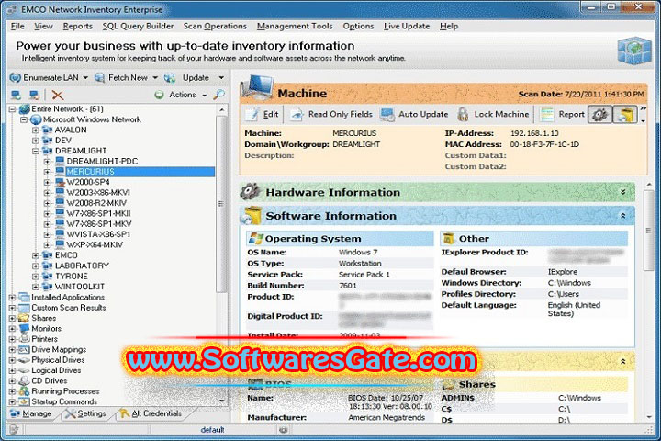This screenshot has width=661, height=441.
Task: Click the details panel vertical scrollbar
Action: click(649, 231)
